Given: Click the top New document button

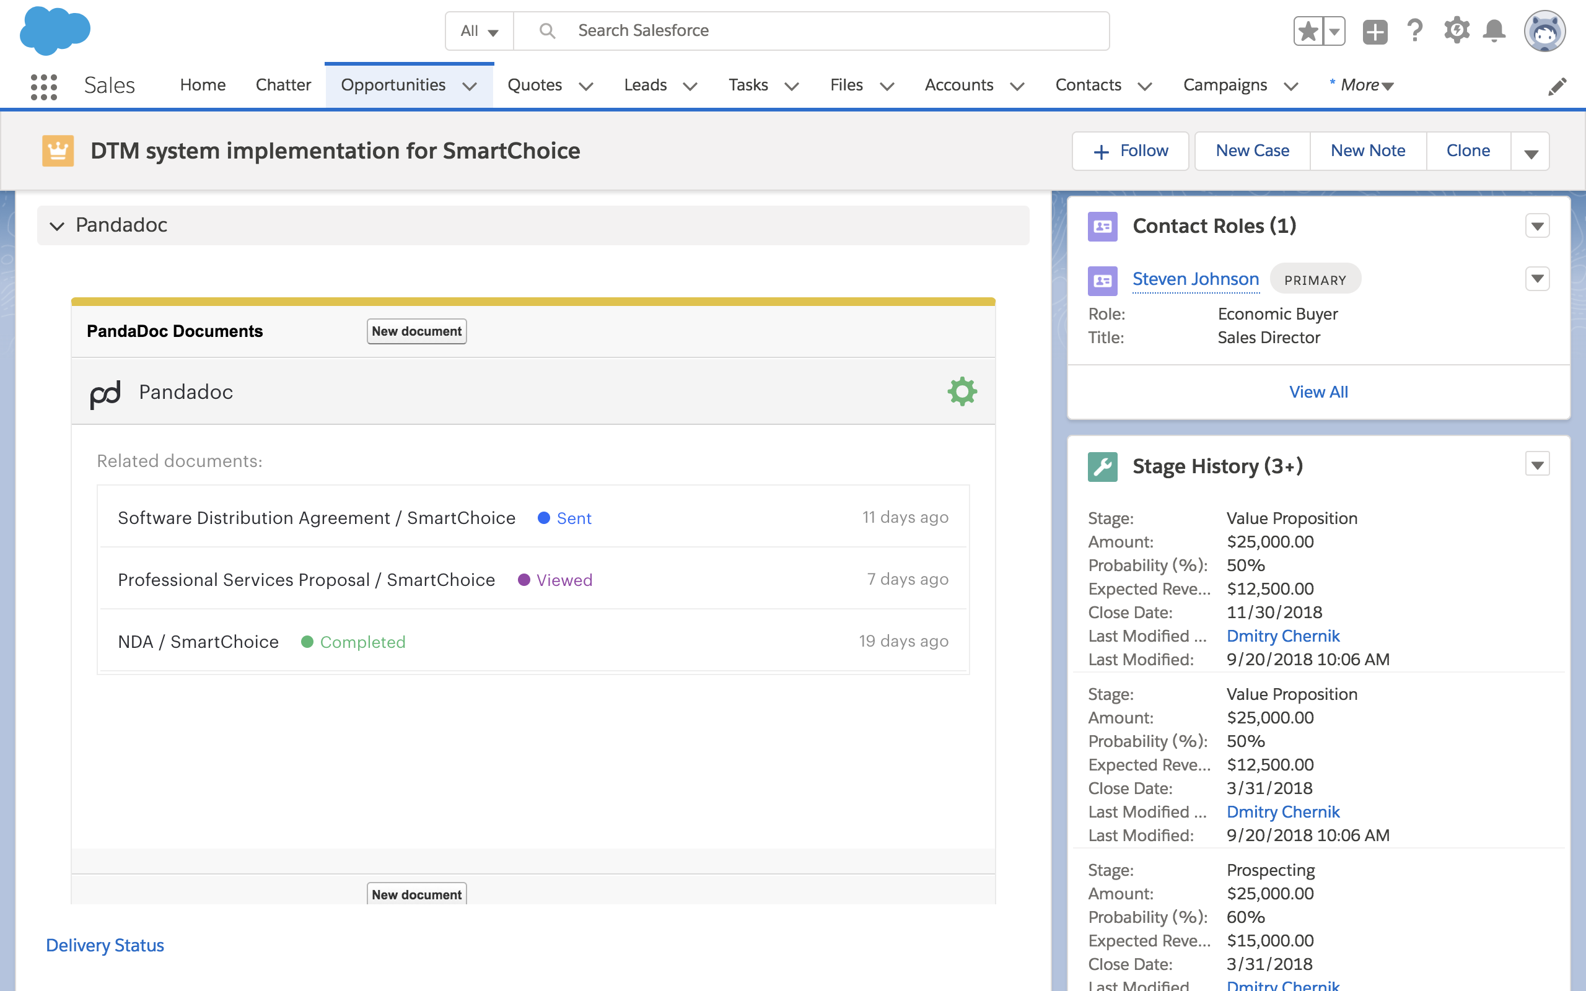Looking at the screenshot, I should 417,331.
